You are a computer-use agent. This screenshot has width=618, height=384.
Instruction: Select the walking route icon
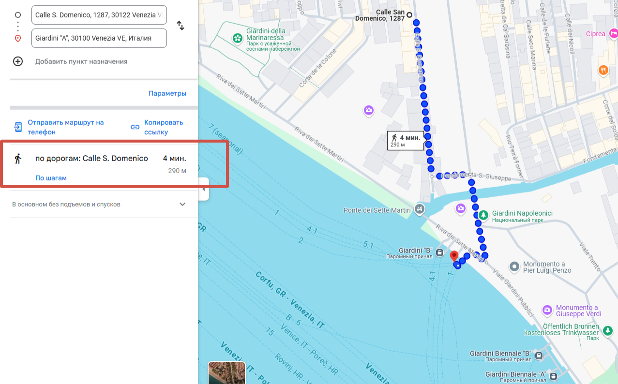click(x=18, y=158)
